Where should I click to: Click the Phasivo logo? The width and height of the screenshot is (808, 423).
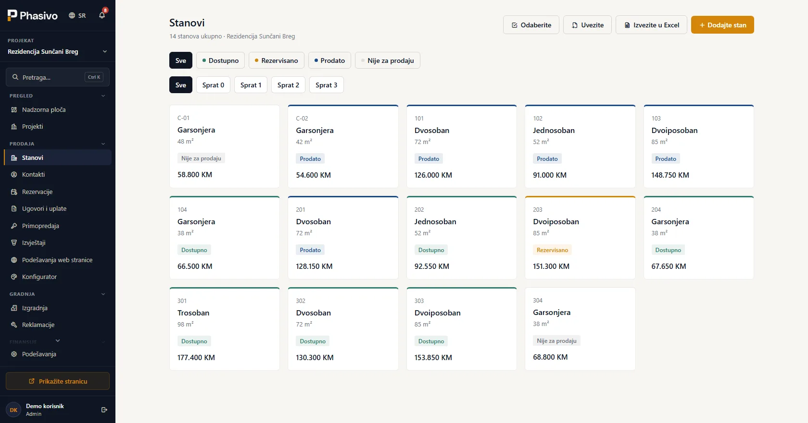[x=32, y=15]
